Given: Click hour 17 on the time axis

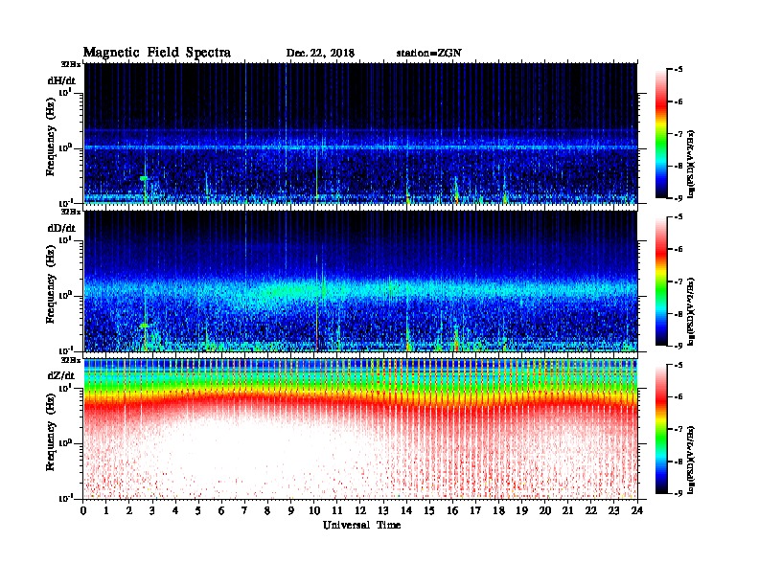Looking at the screenshot, I should (475, 511).
